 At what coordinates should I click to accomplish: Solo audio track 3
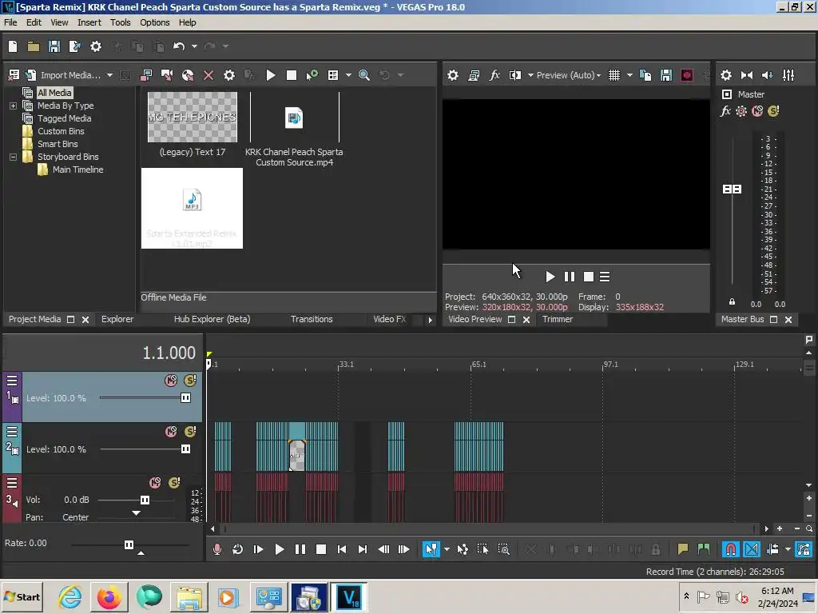(174, 483)
